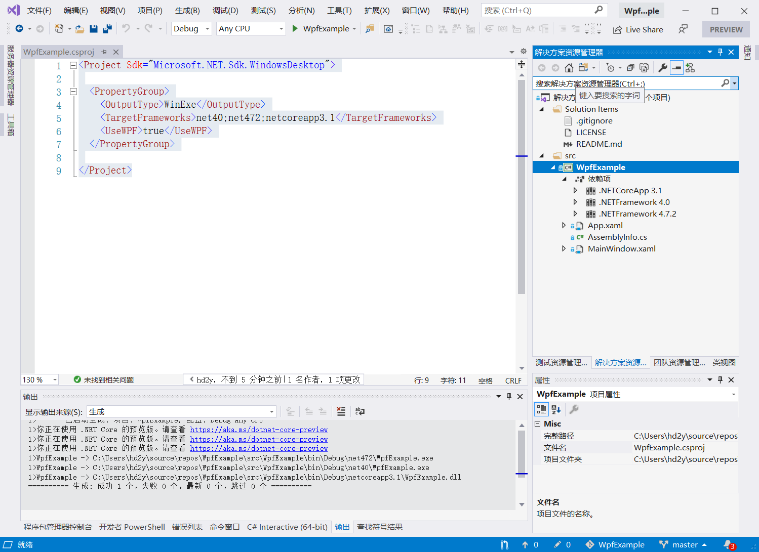Click Show All Files icon
Viewport: 759px width, 552px height.
[x=644, y=68]
